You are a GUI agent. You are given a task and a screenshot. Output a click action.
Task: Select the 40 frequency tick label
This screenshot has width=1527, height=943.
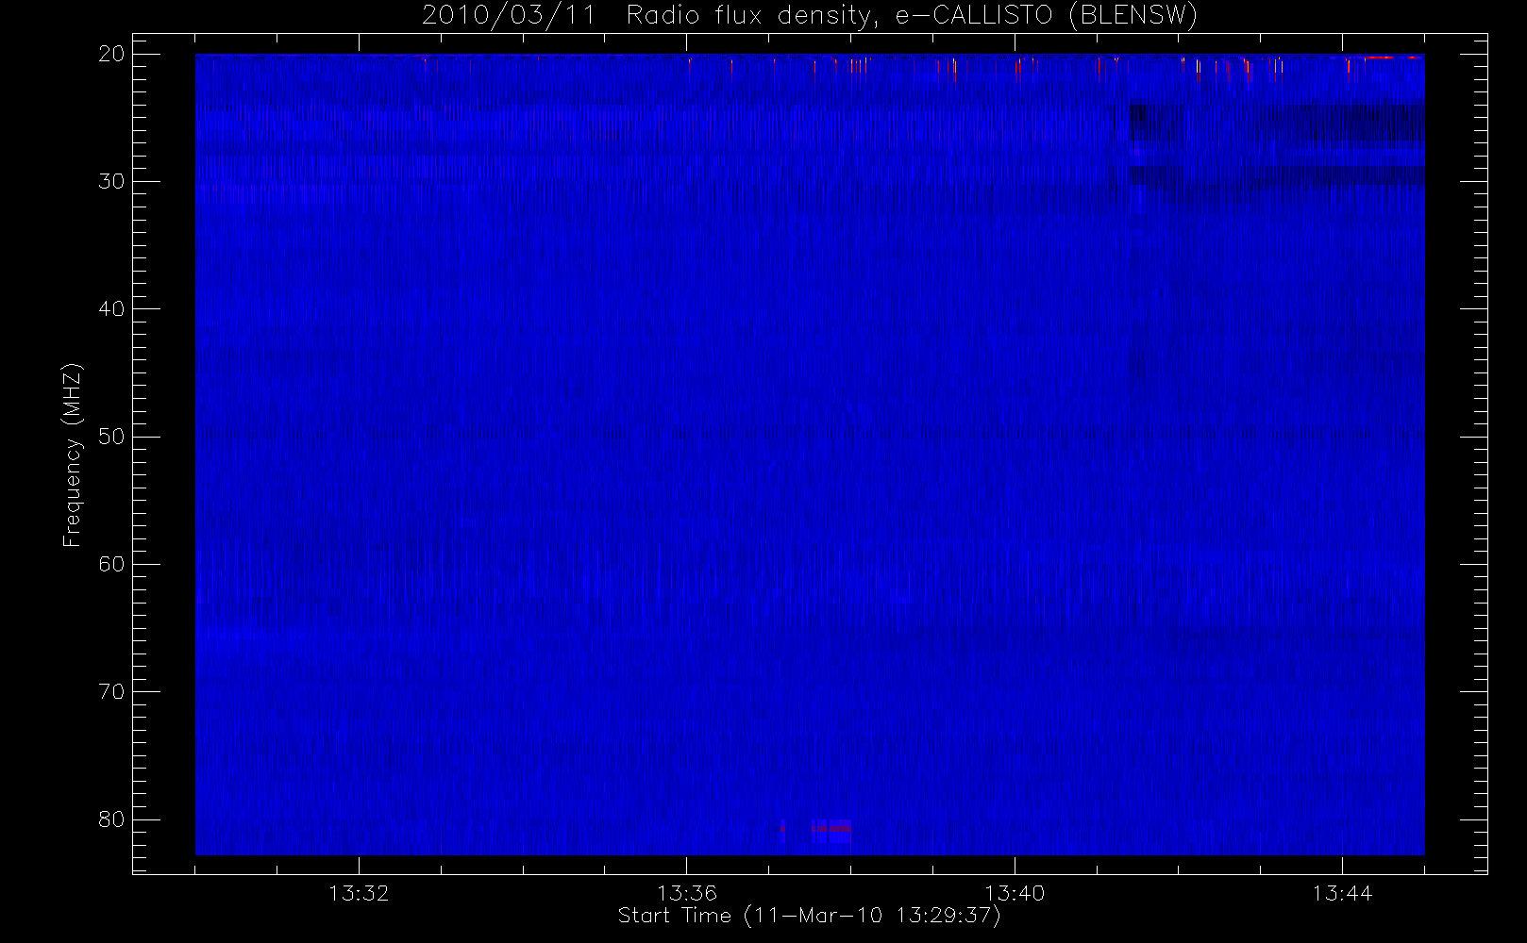(x=111, y=308)
